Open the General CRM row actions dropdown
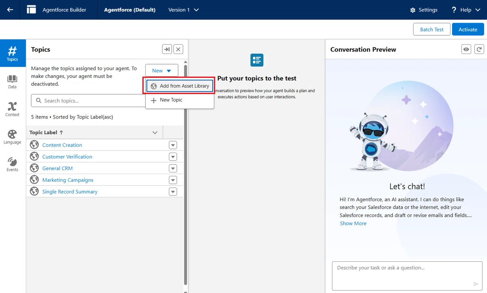This screenshot has width=487, height=293. coord(173,168)
